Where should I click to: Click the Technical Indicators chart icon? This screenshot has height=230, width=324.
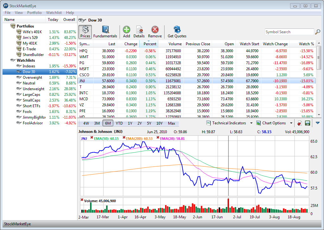tap(208, 123)
